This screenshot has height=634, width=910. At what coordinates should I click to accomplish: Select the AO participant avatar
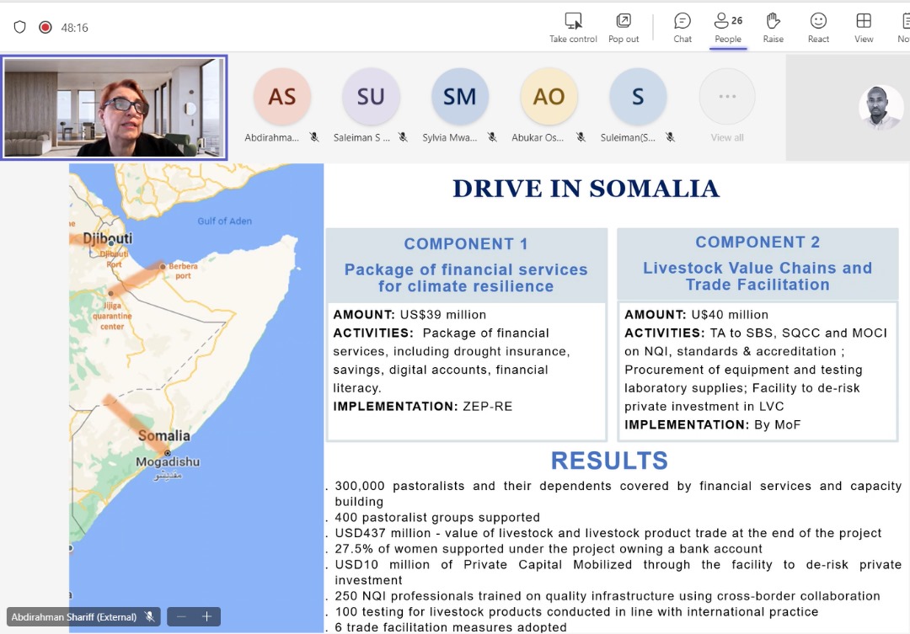[x=549, y=96]
